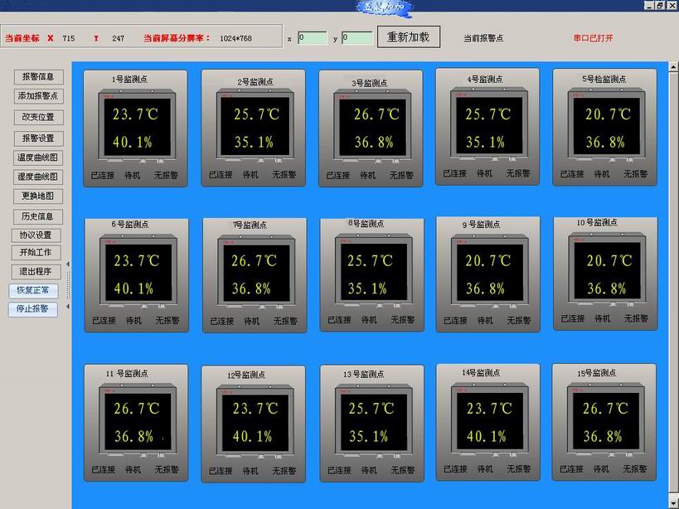Click the 更换地图 button
Screen dimensions: 679x509
pos(37,196)
